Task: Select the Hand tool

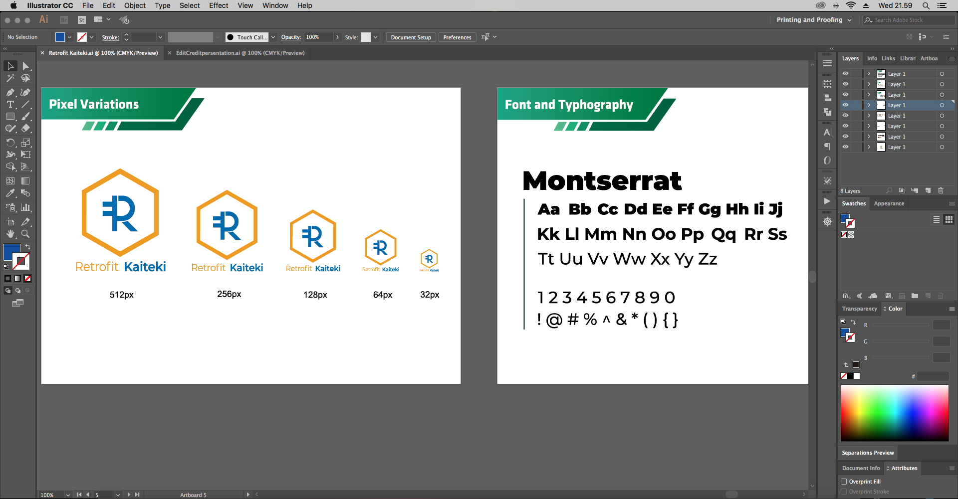Action: click(10, 234)
